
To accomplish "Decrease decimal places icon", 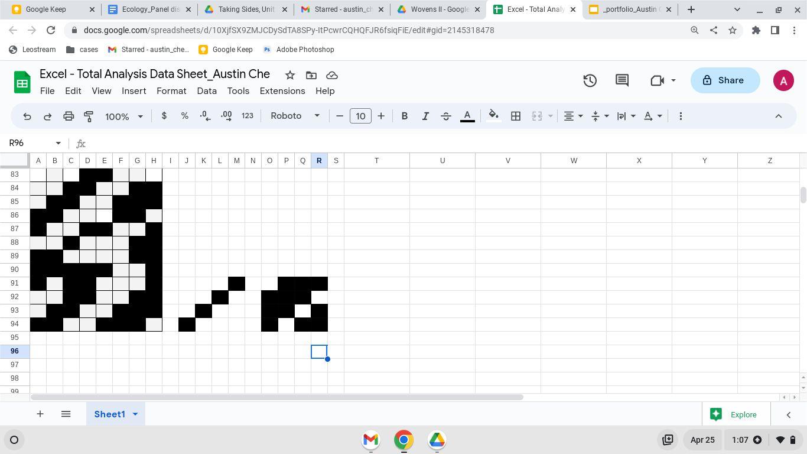I will click(x=206, y=116).
